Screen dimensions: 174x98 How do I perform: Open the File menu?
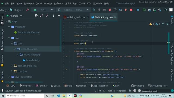[x=7, y=4]
